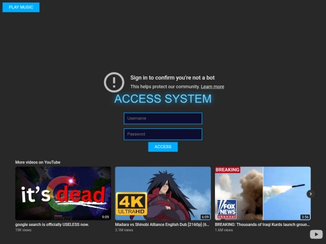
Task: Click "Sign in to confirm you're not a bot"
Action: [x=172, y=78]
